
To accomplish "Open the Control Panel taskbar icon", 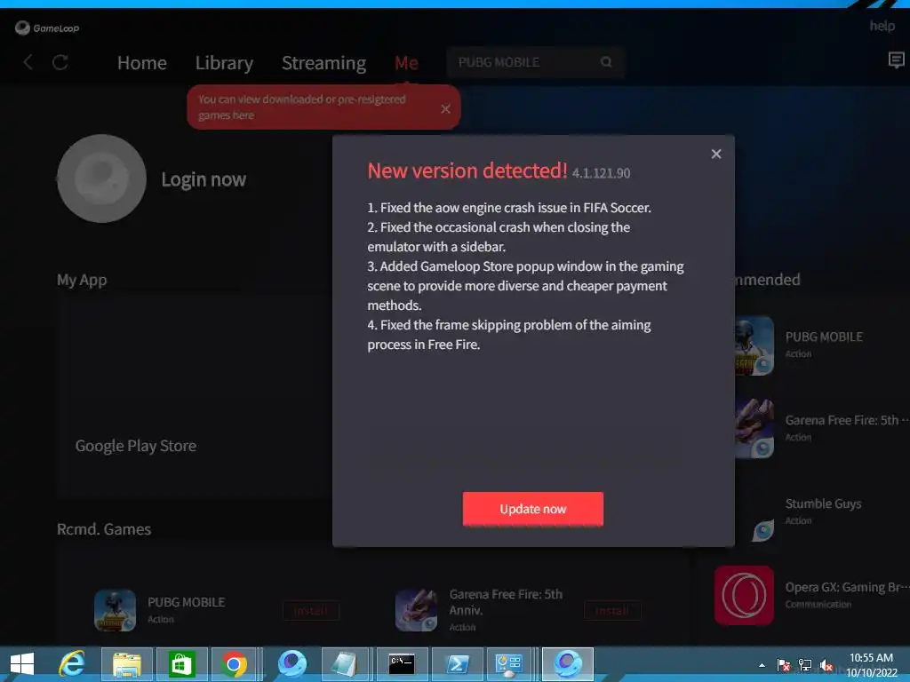I will [x=509, y=664].
